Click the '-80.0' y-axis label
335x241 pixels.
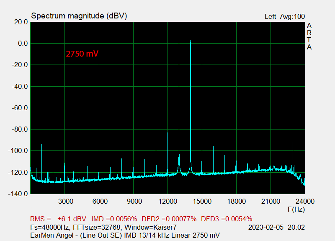[20, 130]
